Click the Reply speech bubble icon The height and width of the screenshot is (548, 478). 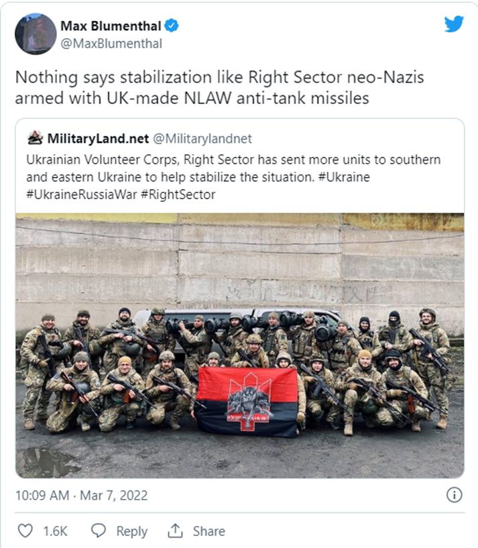pyautogui.click(x=98, y=531)
